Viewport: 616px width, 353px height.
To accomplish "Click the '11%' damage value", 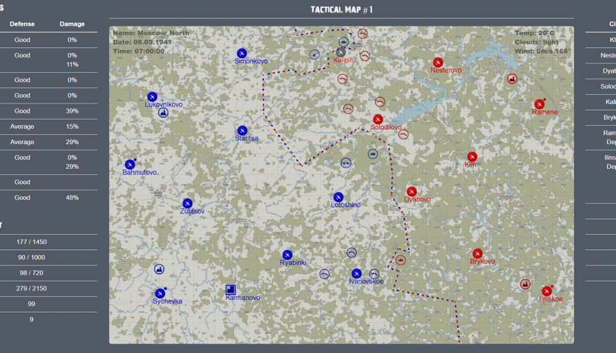I will (72, 65).
